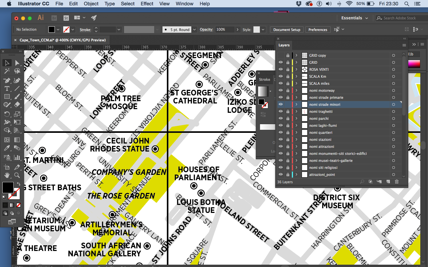This screenshot has height=267, width=428.
Task: Hide the GRID layer via eye icon
Action: click(281, 62)
